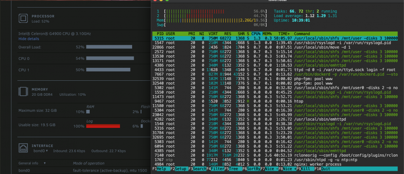Click htop Mem meter bar

point(212,20)
